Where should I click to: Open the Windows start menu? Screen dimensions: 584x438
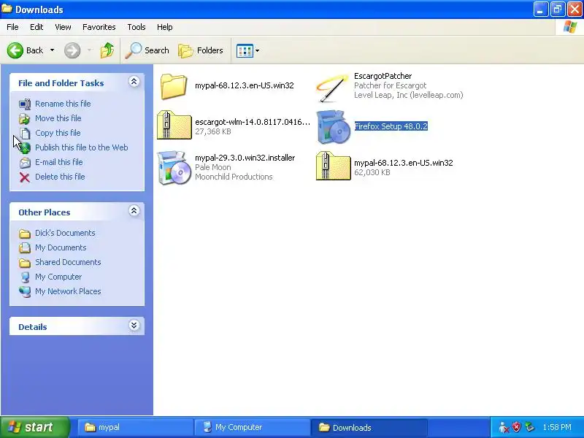coord(35,427)
